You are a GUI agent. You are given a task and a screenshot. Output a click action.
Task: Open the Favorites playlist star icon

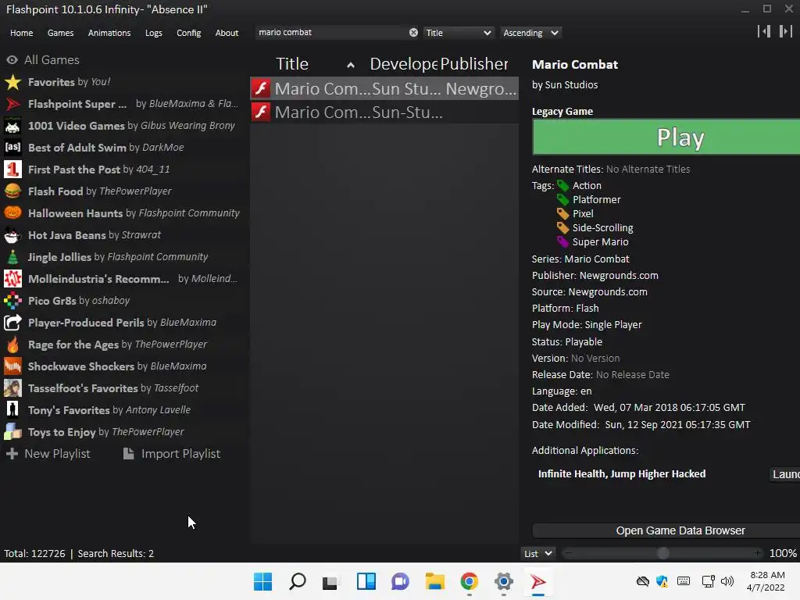click(x=12, y=82)
